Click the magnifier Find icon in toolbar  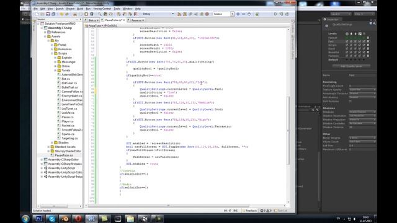pos(100,14)
